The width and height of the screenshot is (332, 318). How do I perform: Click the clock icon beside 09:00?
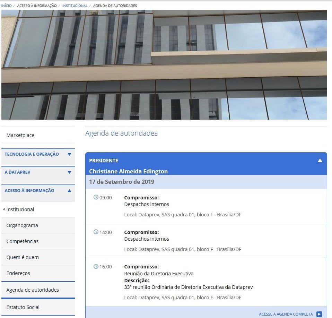tap(96, 197)
